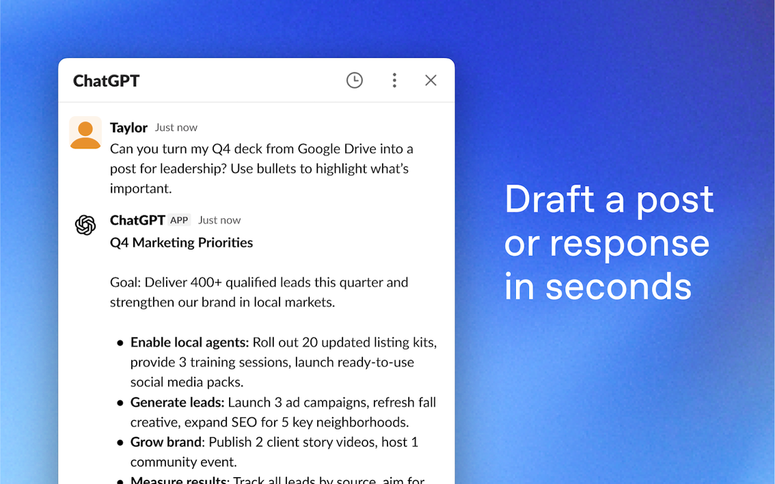Open the chat history clock icon
Screen dimensions: 775x484
[x=354, y=81]
